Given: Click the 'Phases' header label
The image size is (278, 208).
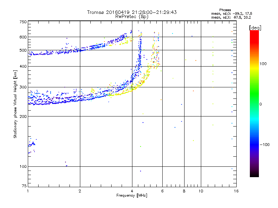Looking at the screenshot, I should (x=225, y=10).
